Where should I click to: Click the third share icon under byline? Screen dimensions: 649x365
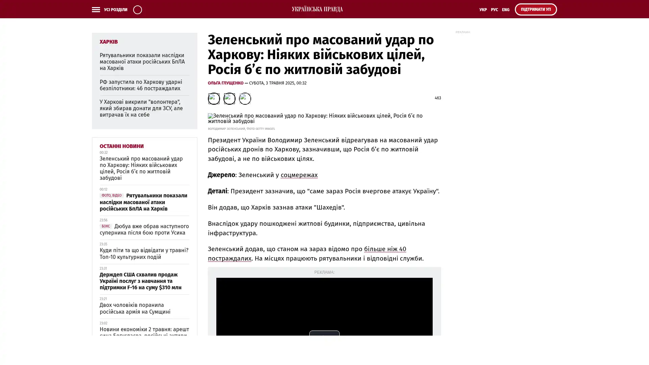[245, 98]
